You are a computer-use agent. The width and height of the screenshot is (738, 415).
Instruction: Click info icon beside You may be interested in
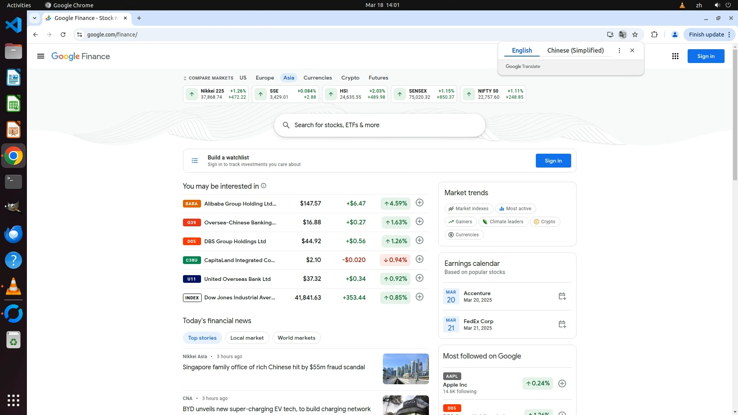[264, 186]
